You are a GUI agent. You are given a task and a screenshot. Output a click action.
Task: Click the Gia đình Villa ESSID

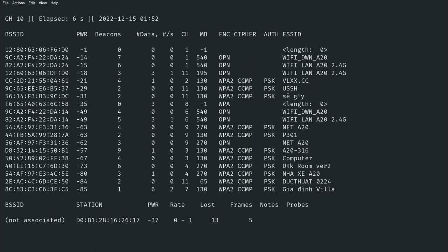click(x=308, y=189)
